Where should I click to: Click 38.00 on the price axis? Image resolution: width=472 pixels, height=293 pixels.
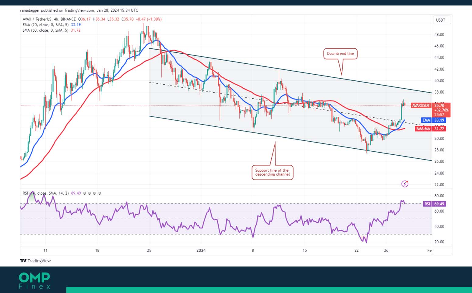coord(439,92)
